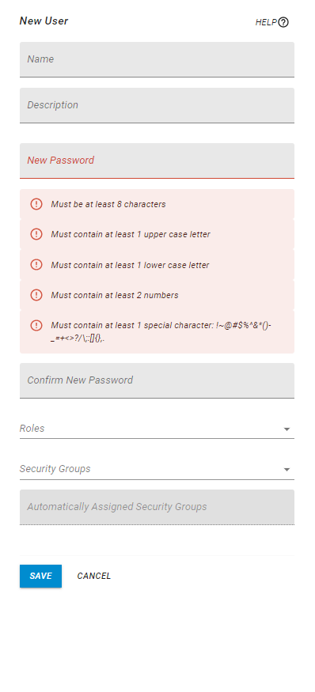Click the Help question mark icon
Screen dimensions: 315x692
283,22
